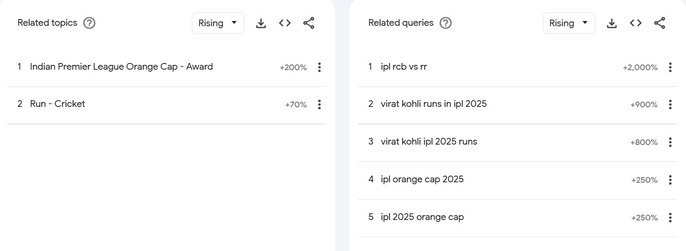686x251 pixels.
Task: Select the 'virat kohli ipl 2025 runs' query
Action: [429, 142]
